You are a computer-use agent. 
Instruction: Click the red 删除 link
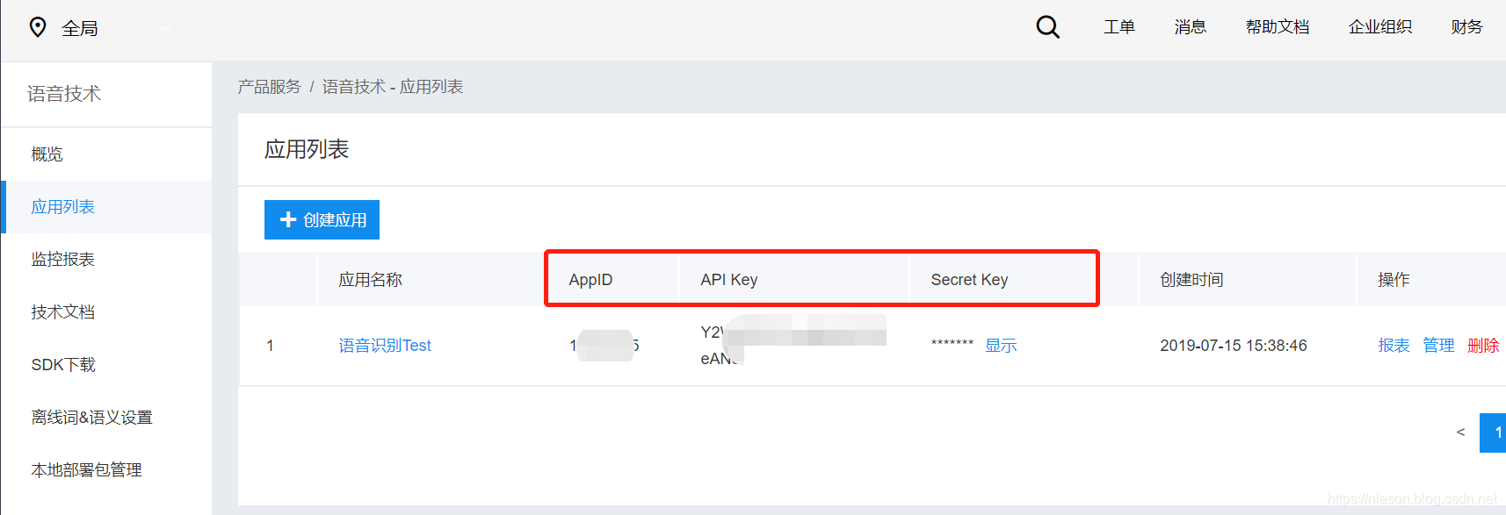[x=1483, y=346]
